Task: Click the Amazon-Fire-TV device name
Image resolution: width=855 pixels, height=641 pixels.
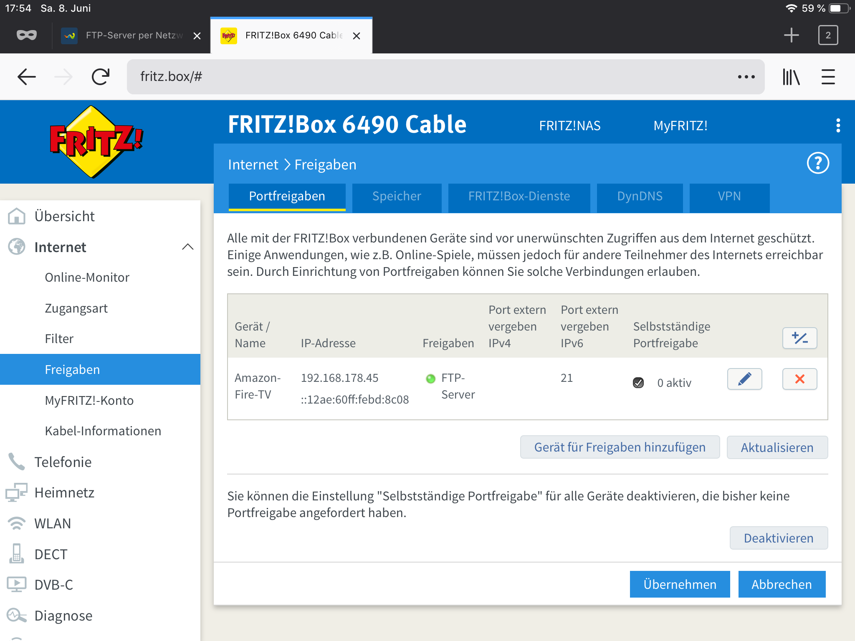Action: point(257,386)
